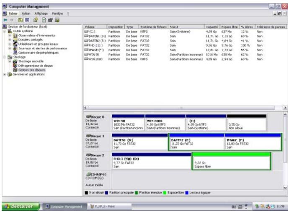
Task: Click the démarrer Start button
Action: point(21,206)
